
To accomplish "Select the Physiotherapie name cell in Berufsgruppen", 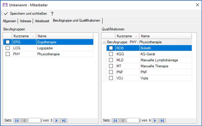I will 65,54.
